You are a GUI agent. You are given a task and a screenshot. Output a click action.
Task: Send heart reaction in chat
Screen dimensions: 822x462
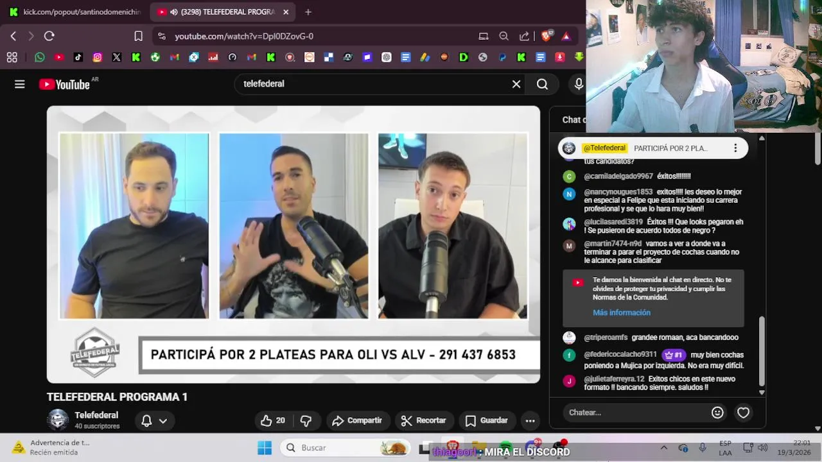[743, 413]
